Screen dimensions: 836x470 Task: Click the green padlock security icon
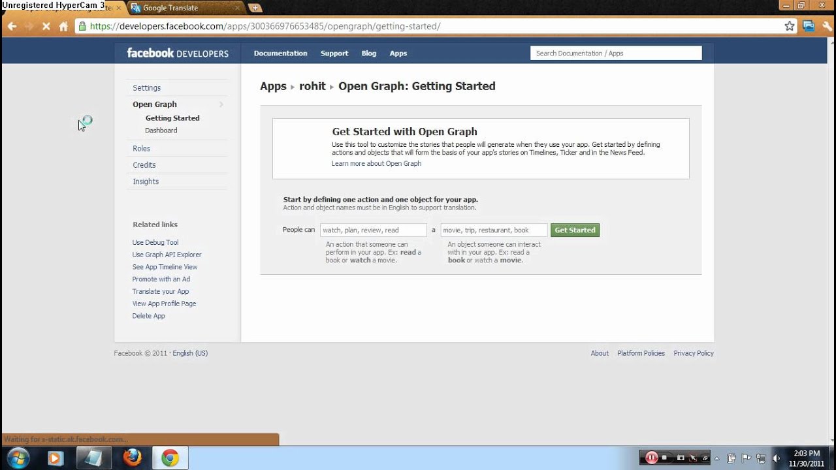[82, 27]
